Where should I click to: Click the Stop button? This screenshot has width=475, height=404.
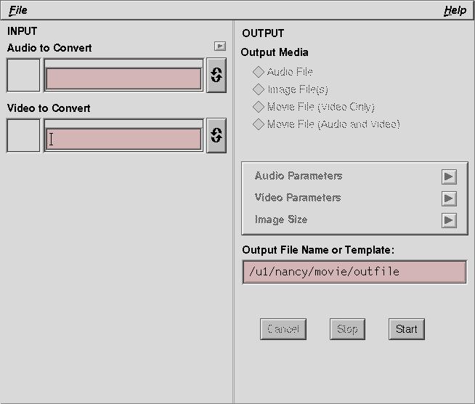347,329
